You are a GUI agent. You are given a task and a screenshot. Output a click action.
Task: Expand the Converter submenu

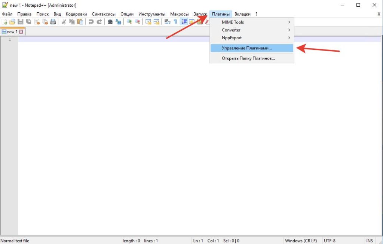[x=252, y=30]
